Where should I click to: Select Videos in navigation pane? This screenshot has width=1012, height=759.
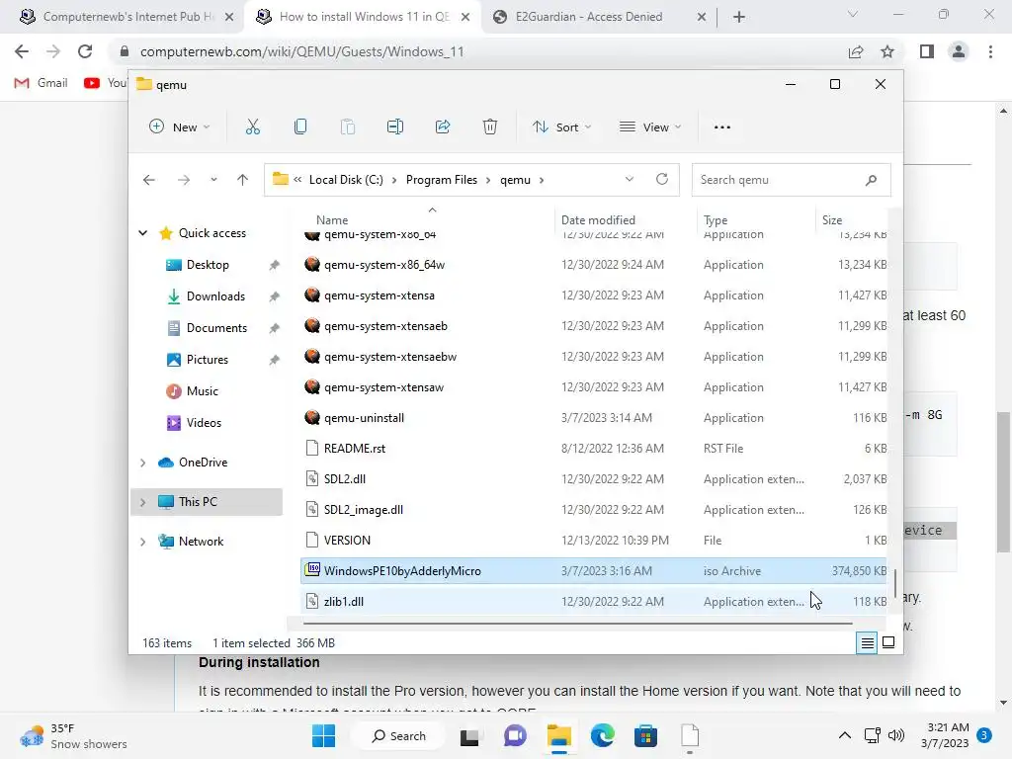tap(204, 423)
